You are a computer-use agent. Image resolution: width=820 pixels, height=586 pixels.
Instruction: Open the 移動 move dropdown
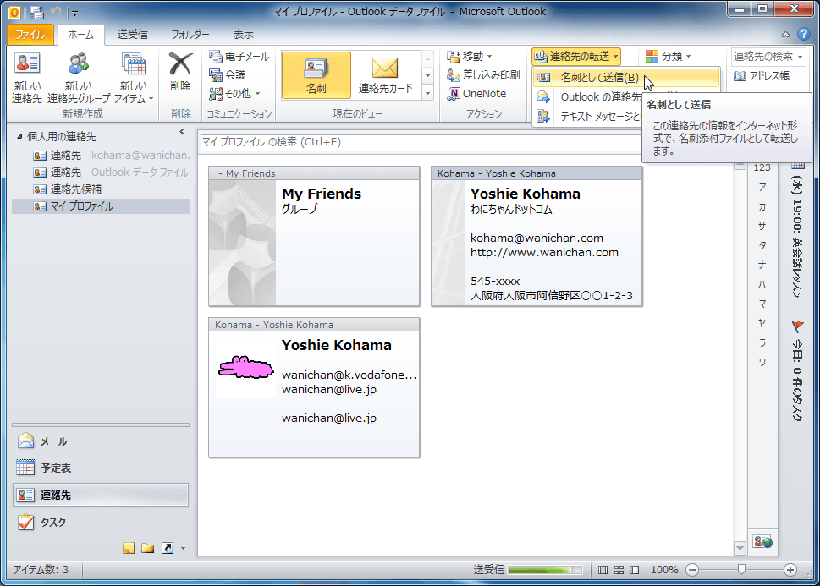tap(469, 56)
